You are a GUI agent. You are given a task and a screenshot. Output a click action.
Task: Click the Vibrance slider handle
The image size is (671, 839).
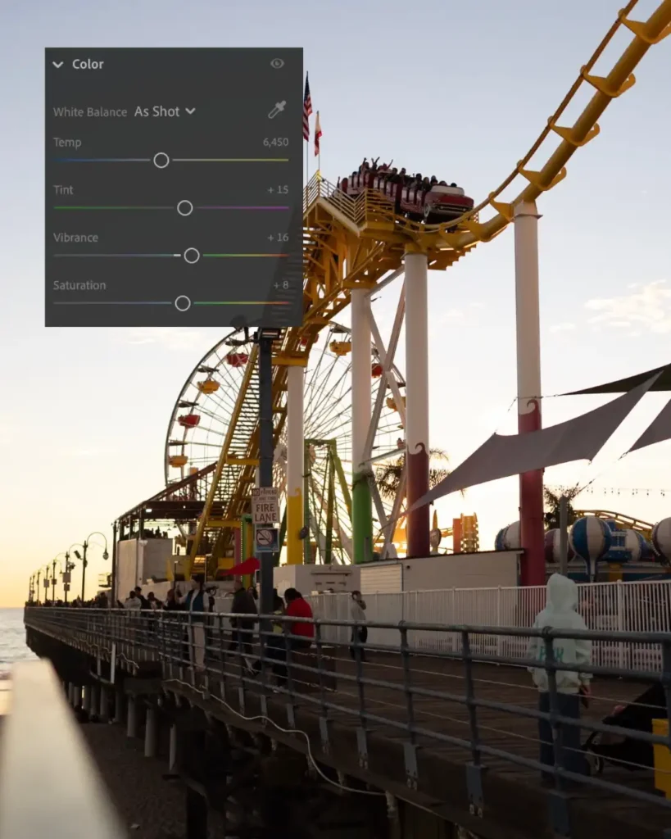pos(192,256)
